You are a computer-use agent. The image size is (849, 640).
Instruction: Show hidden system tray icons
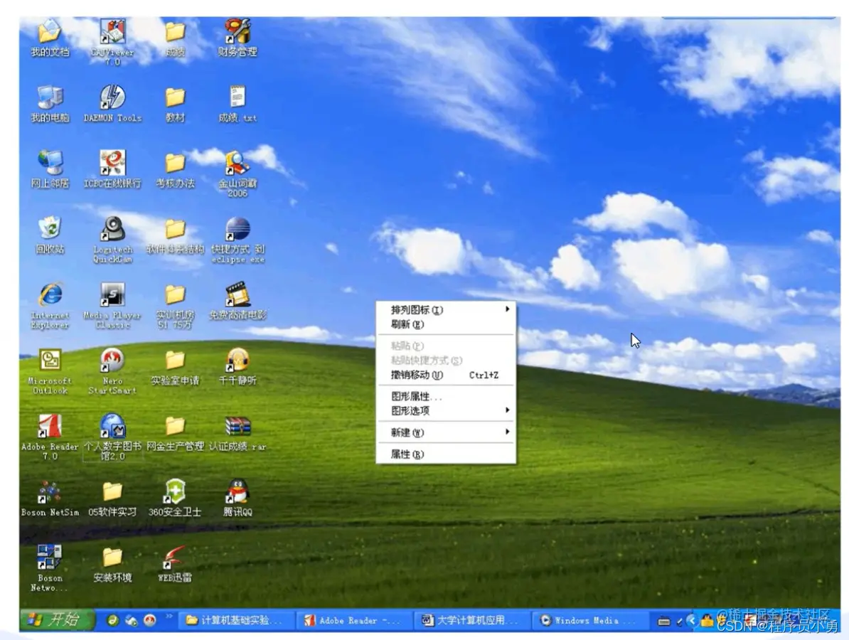691,621
